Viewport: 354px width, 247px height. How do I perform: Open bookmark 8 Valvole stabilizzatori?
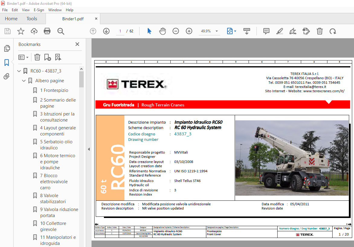point(53,198)
